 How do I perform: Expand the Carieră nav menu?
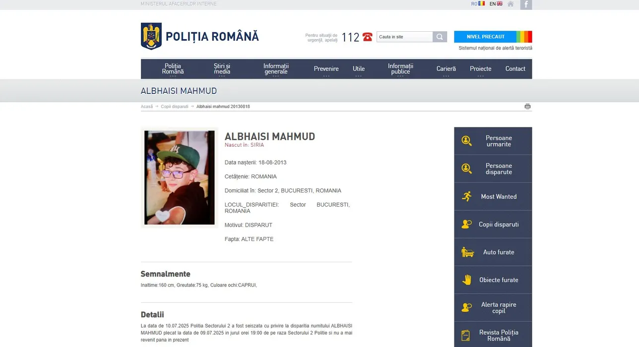point(446,69)
